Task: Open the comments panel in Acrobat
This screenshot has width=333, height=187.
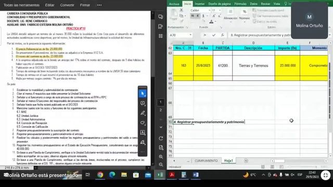Action: pyautogui.click(x=161, y=17)
